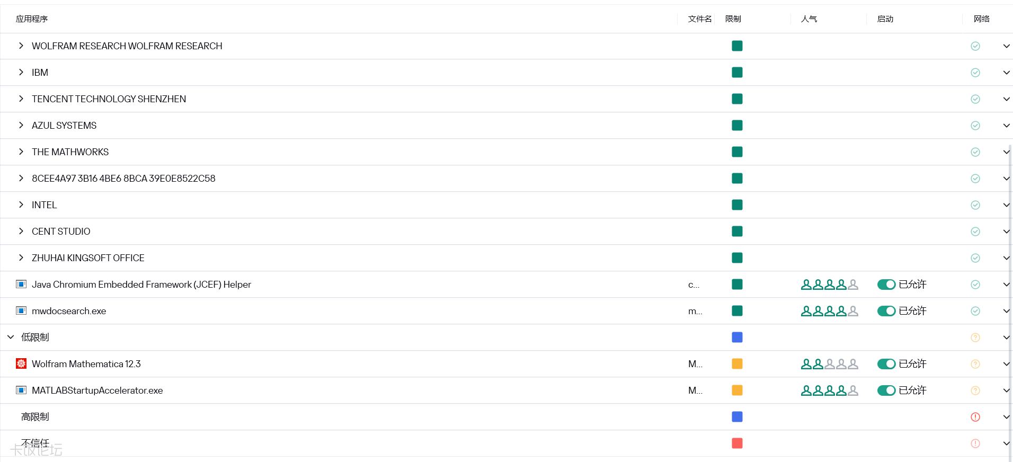Click blue restriction swatch for 高限制 row
Image resolution: width=1013 pixels, height=462 pixels.
pos(737,417)
